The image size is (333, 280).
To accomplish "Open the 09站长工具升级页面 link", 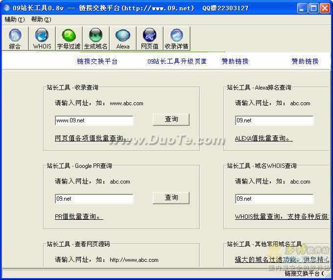I will click(177, 61).
